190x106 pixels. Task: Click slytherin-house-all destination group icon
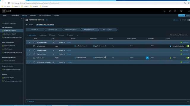[x=94, y=58]
